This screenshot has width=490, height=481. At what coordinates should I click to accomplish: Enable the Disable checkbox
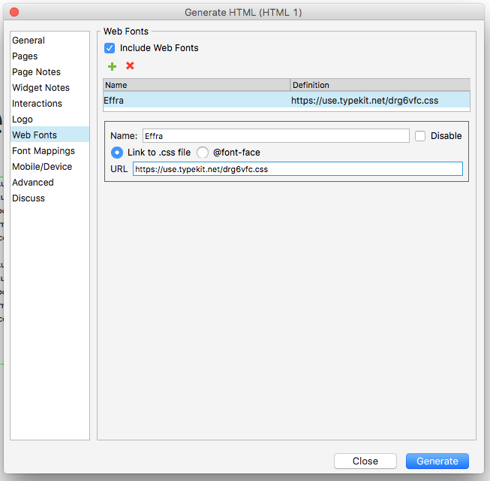click(x=420, y=136)
